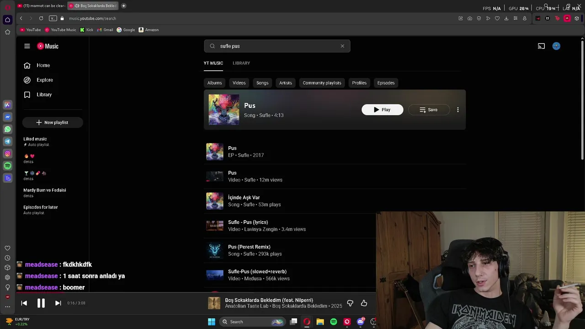Click the player bar album thumbnail
This screenshot has height=329, width=585.
tap(214, 303)
